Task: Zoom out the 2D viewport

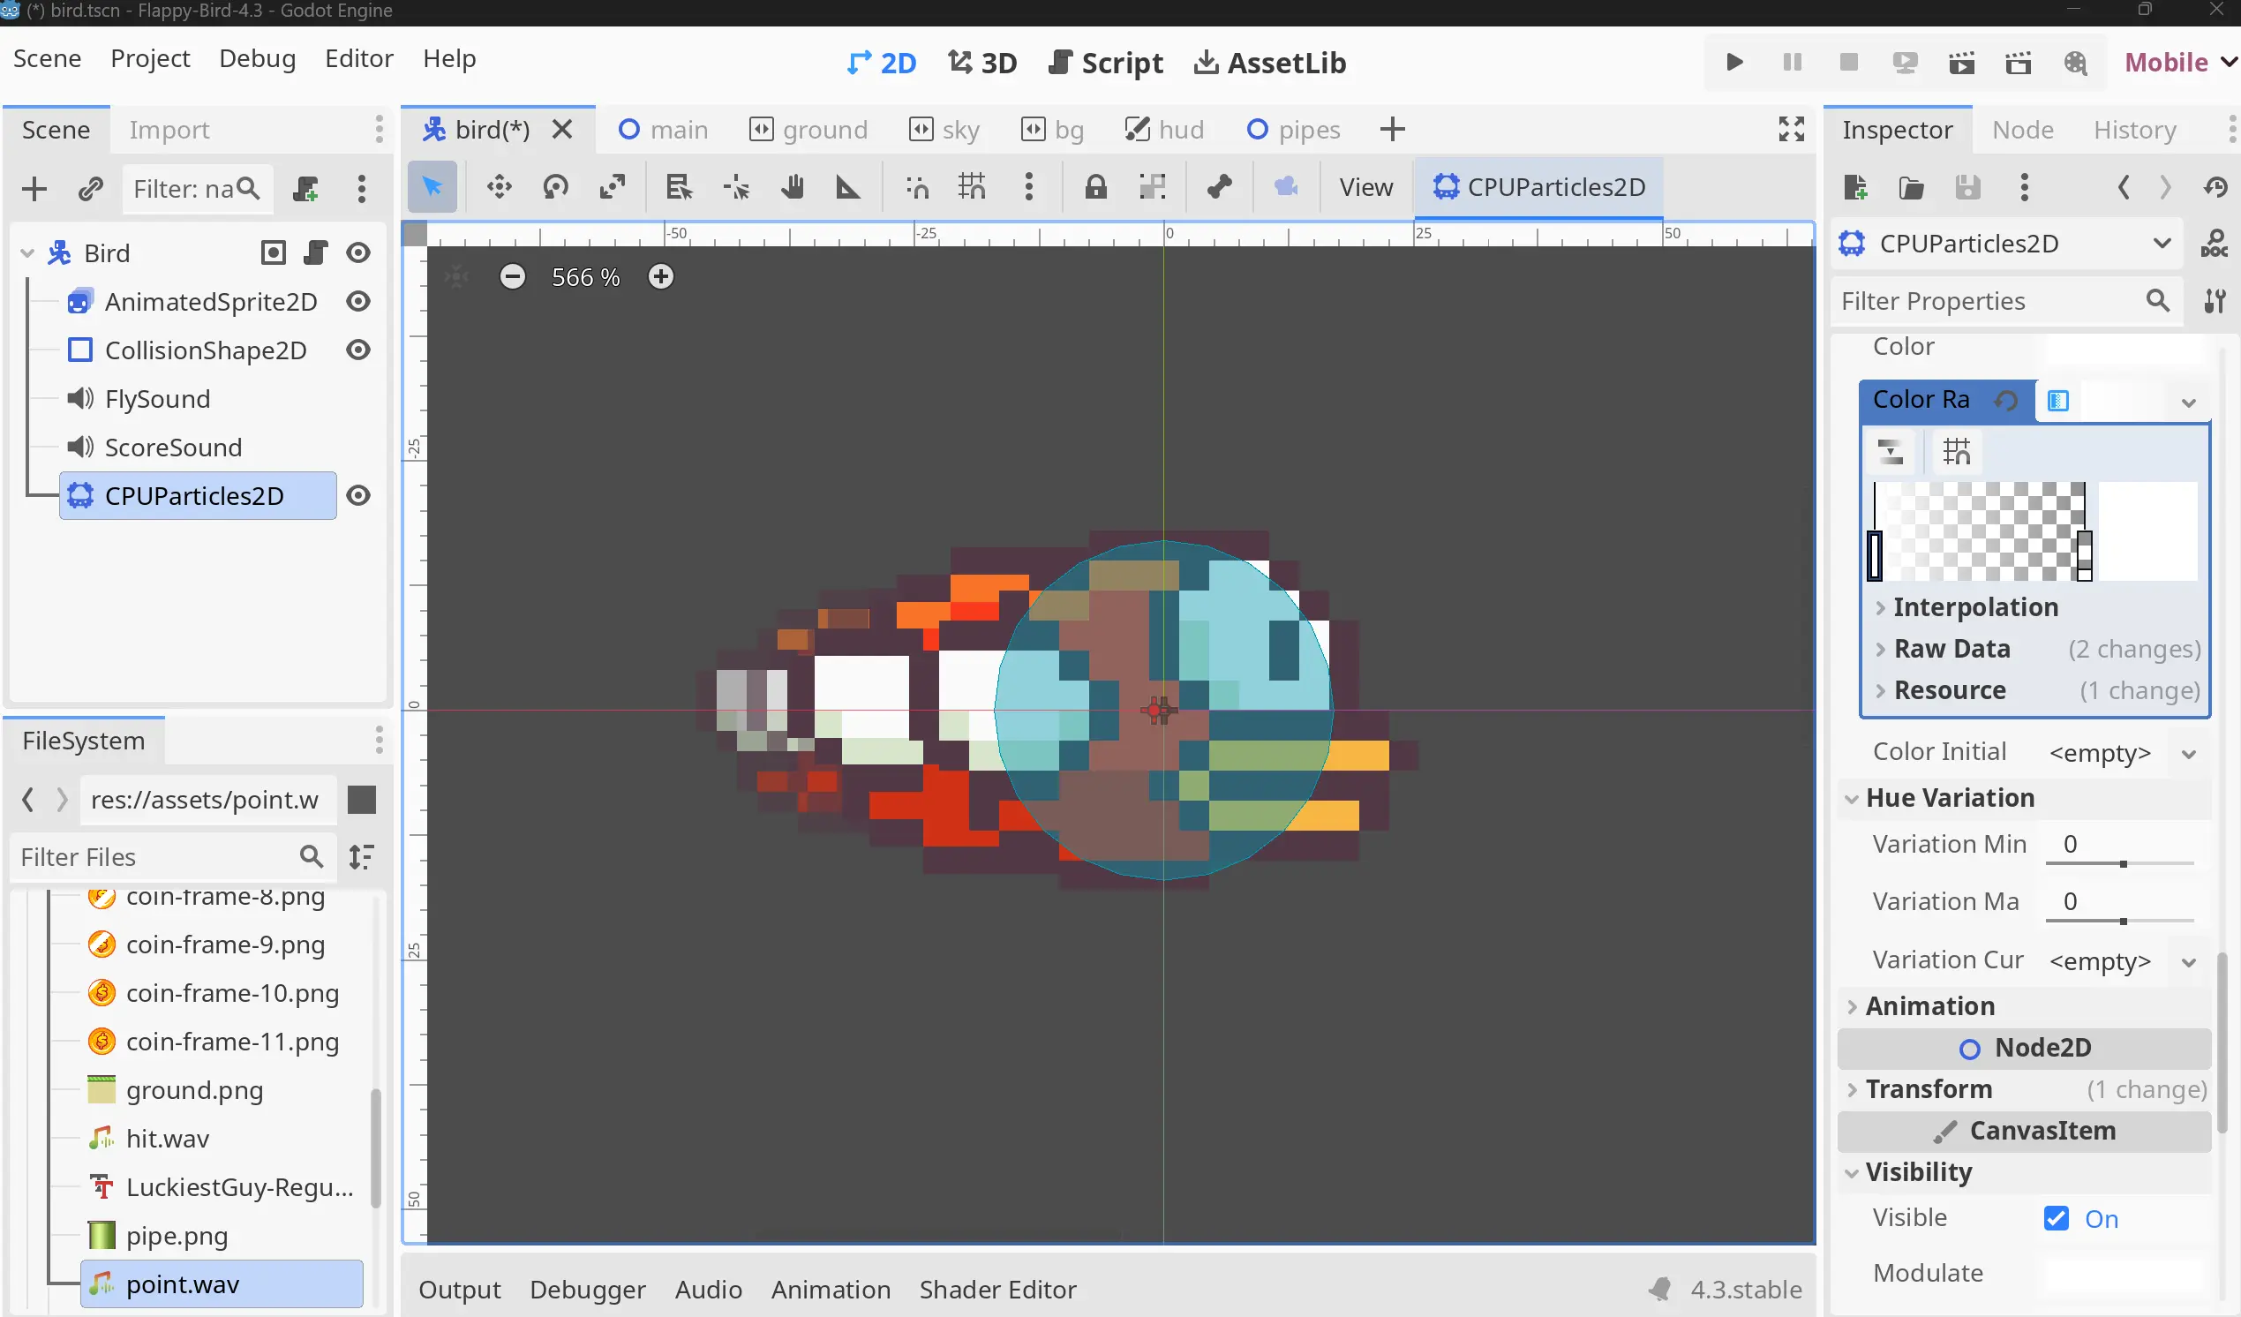Action: tap(512, 276)
